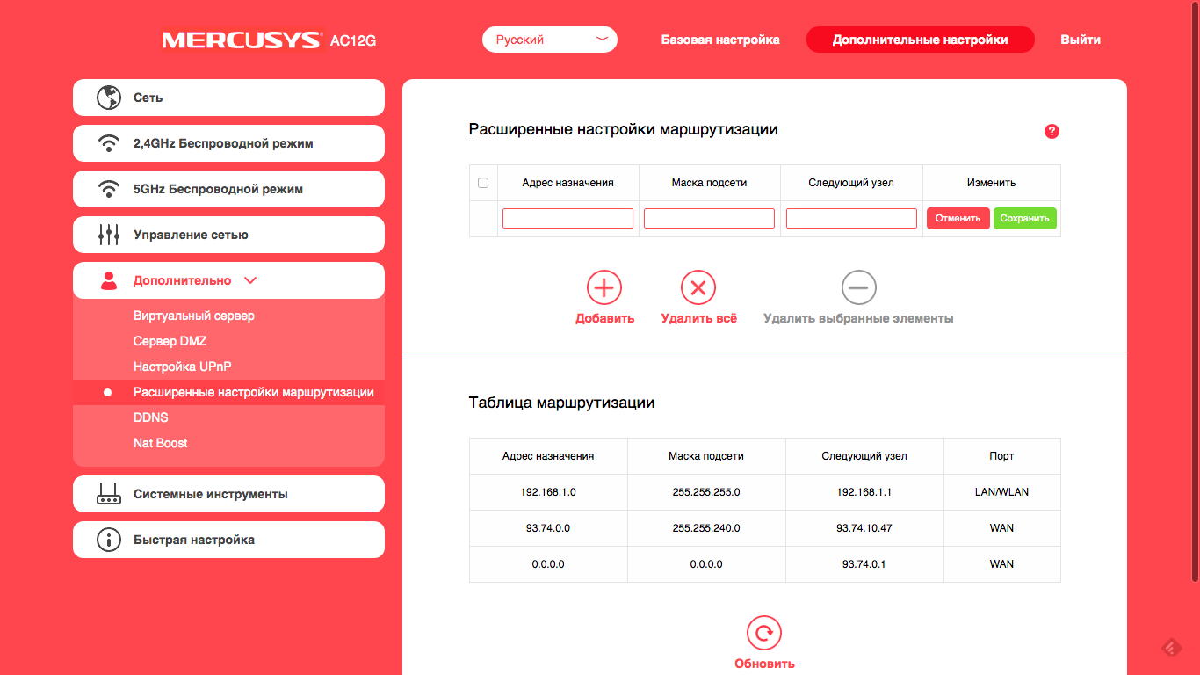
Task: Click the Системные инструменты router icon
Action: [108, 494]
